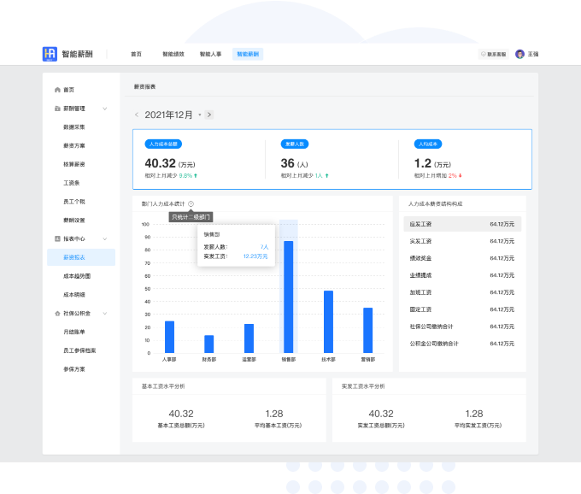The height and width of the screenshot is (494, 581).
Task: Switch to the 智能人事 top tab
Action: (211, 54)
